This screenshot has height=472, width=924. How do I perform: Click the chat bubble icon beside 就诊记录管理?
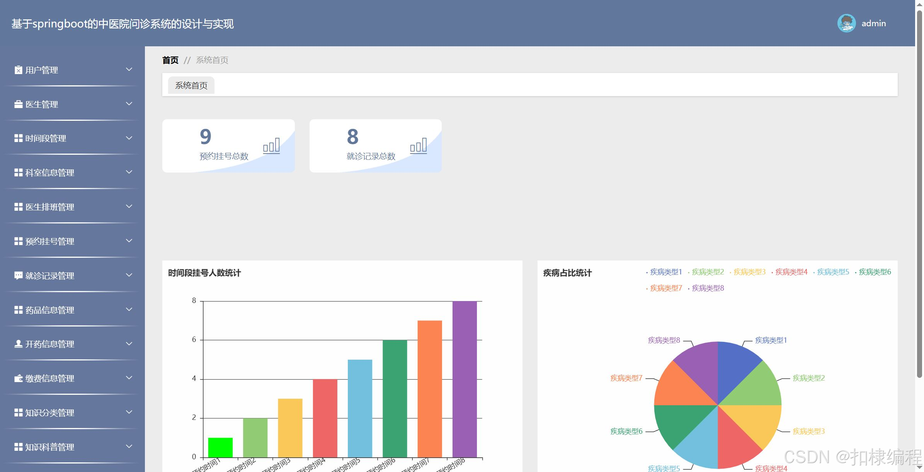pyautogui.click(x=18, y=276)
